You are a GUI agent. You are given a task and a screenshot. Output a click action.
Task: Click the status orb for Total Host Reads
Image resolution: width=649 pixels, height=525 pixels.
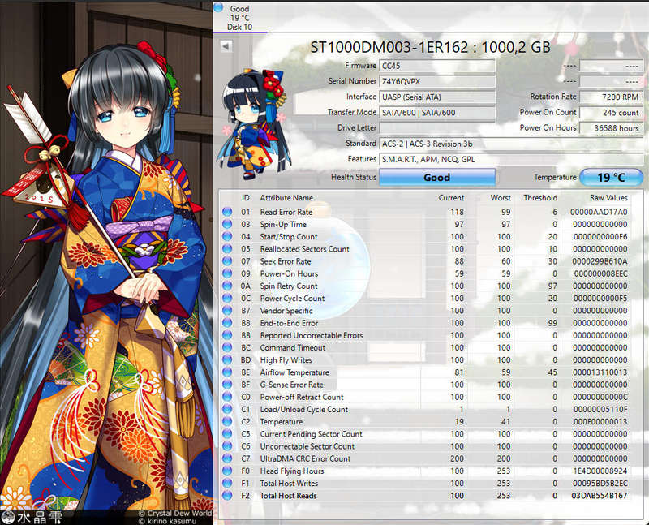(x=227, y=496)
